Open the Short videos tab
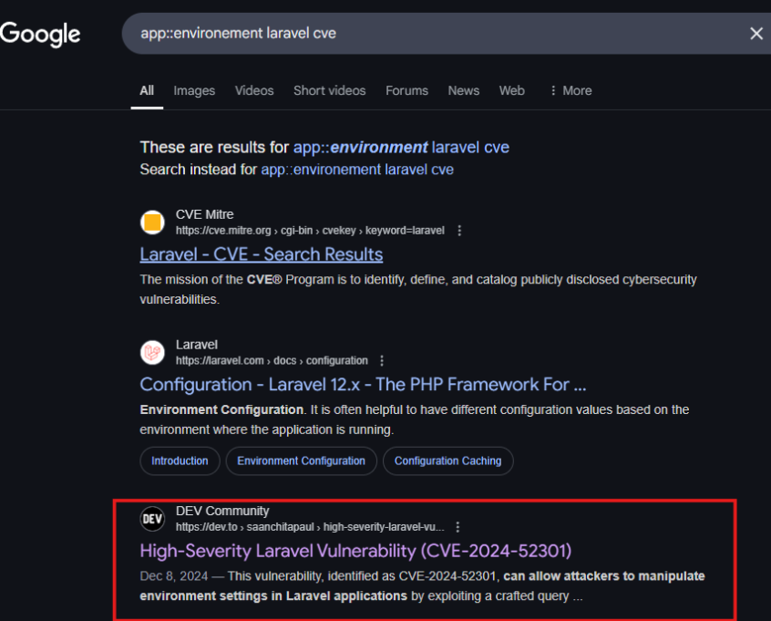Image resolution: width=771 pixels, height=621 pixels. click(x=329, y=90)
